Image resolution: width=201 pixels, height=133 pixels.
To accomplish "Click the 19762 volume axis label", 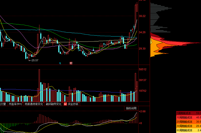I will [143, 91].
